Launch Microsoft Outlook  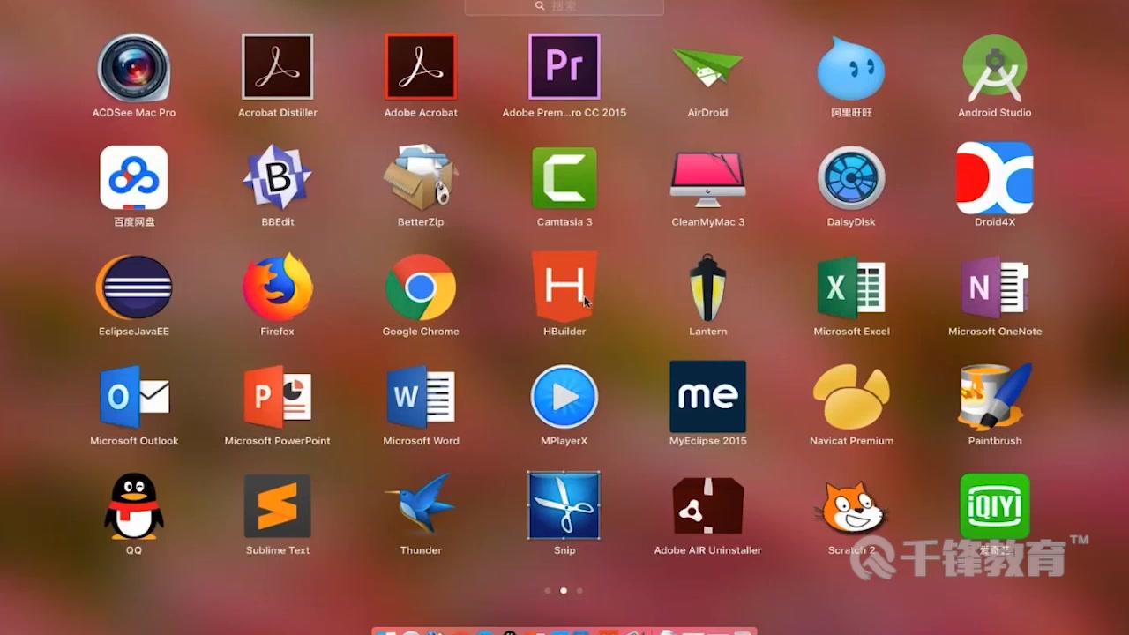click(134, 396)
